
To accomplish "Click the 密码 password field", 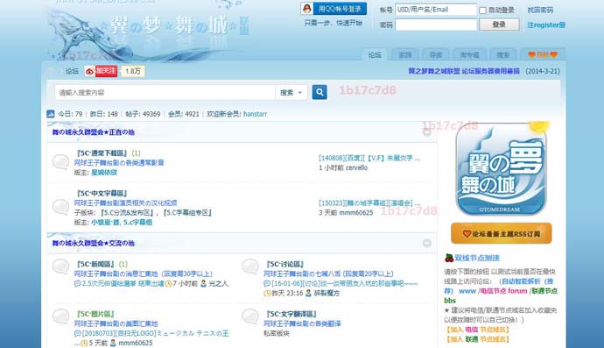I will pos(436,25).
